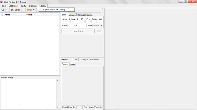Open the Party menu
This screenshot has height=110, width=197.
[23, 6]
